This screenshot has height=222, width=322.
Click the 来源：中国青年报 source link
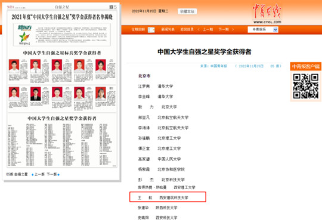(214, 66)
